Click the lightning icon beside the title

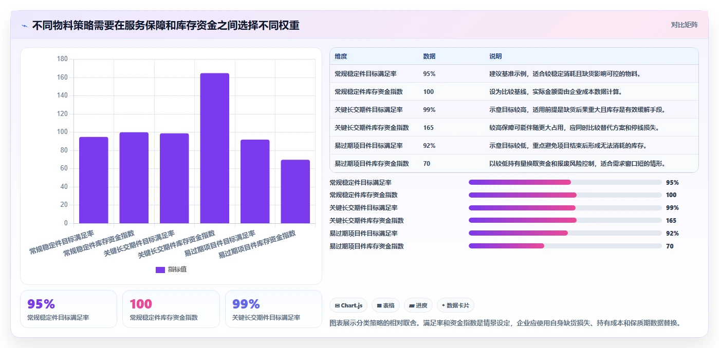click(x=25, y=26)
